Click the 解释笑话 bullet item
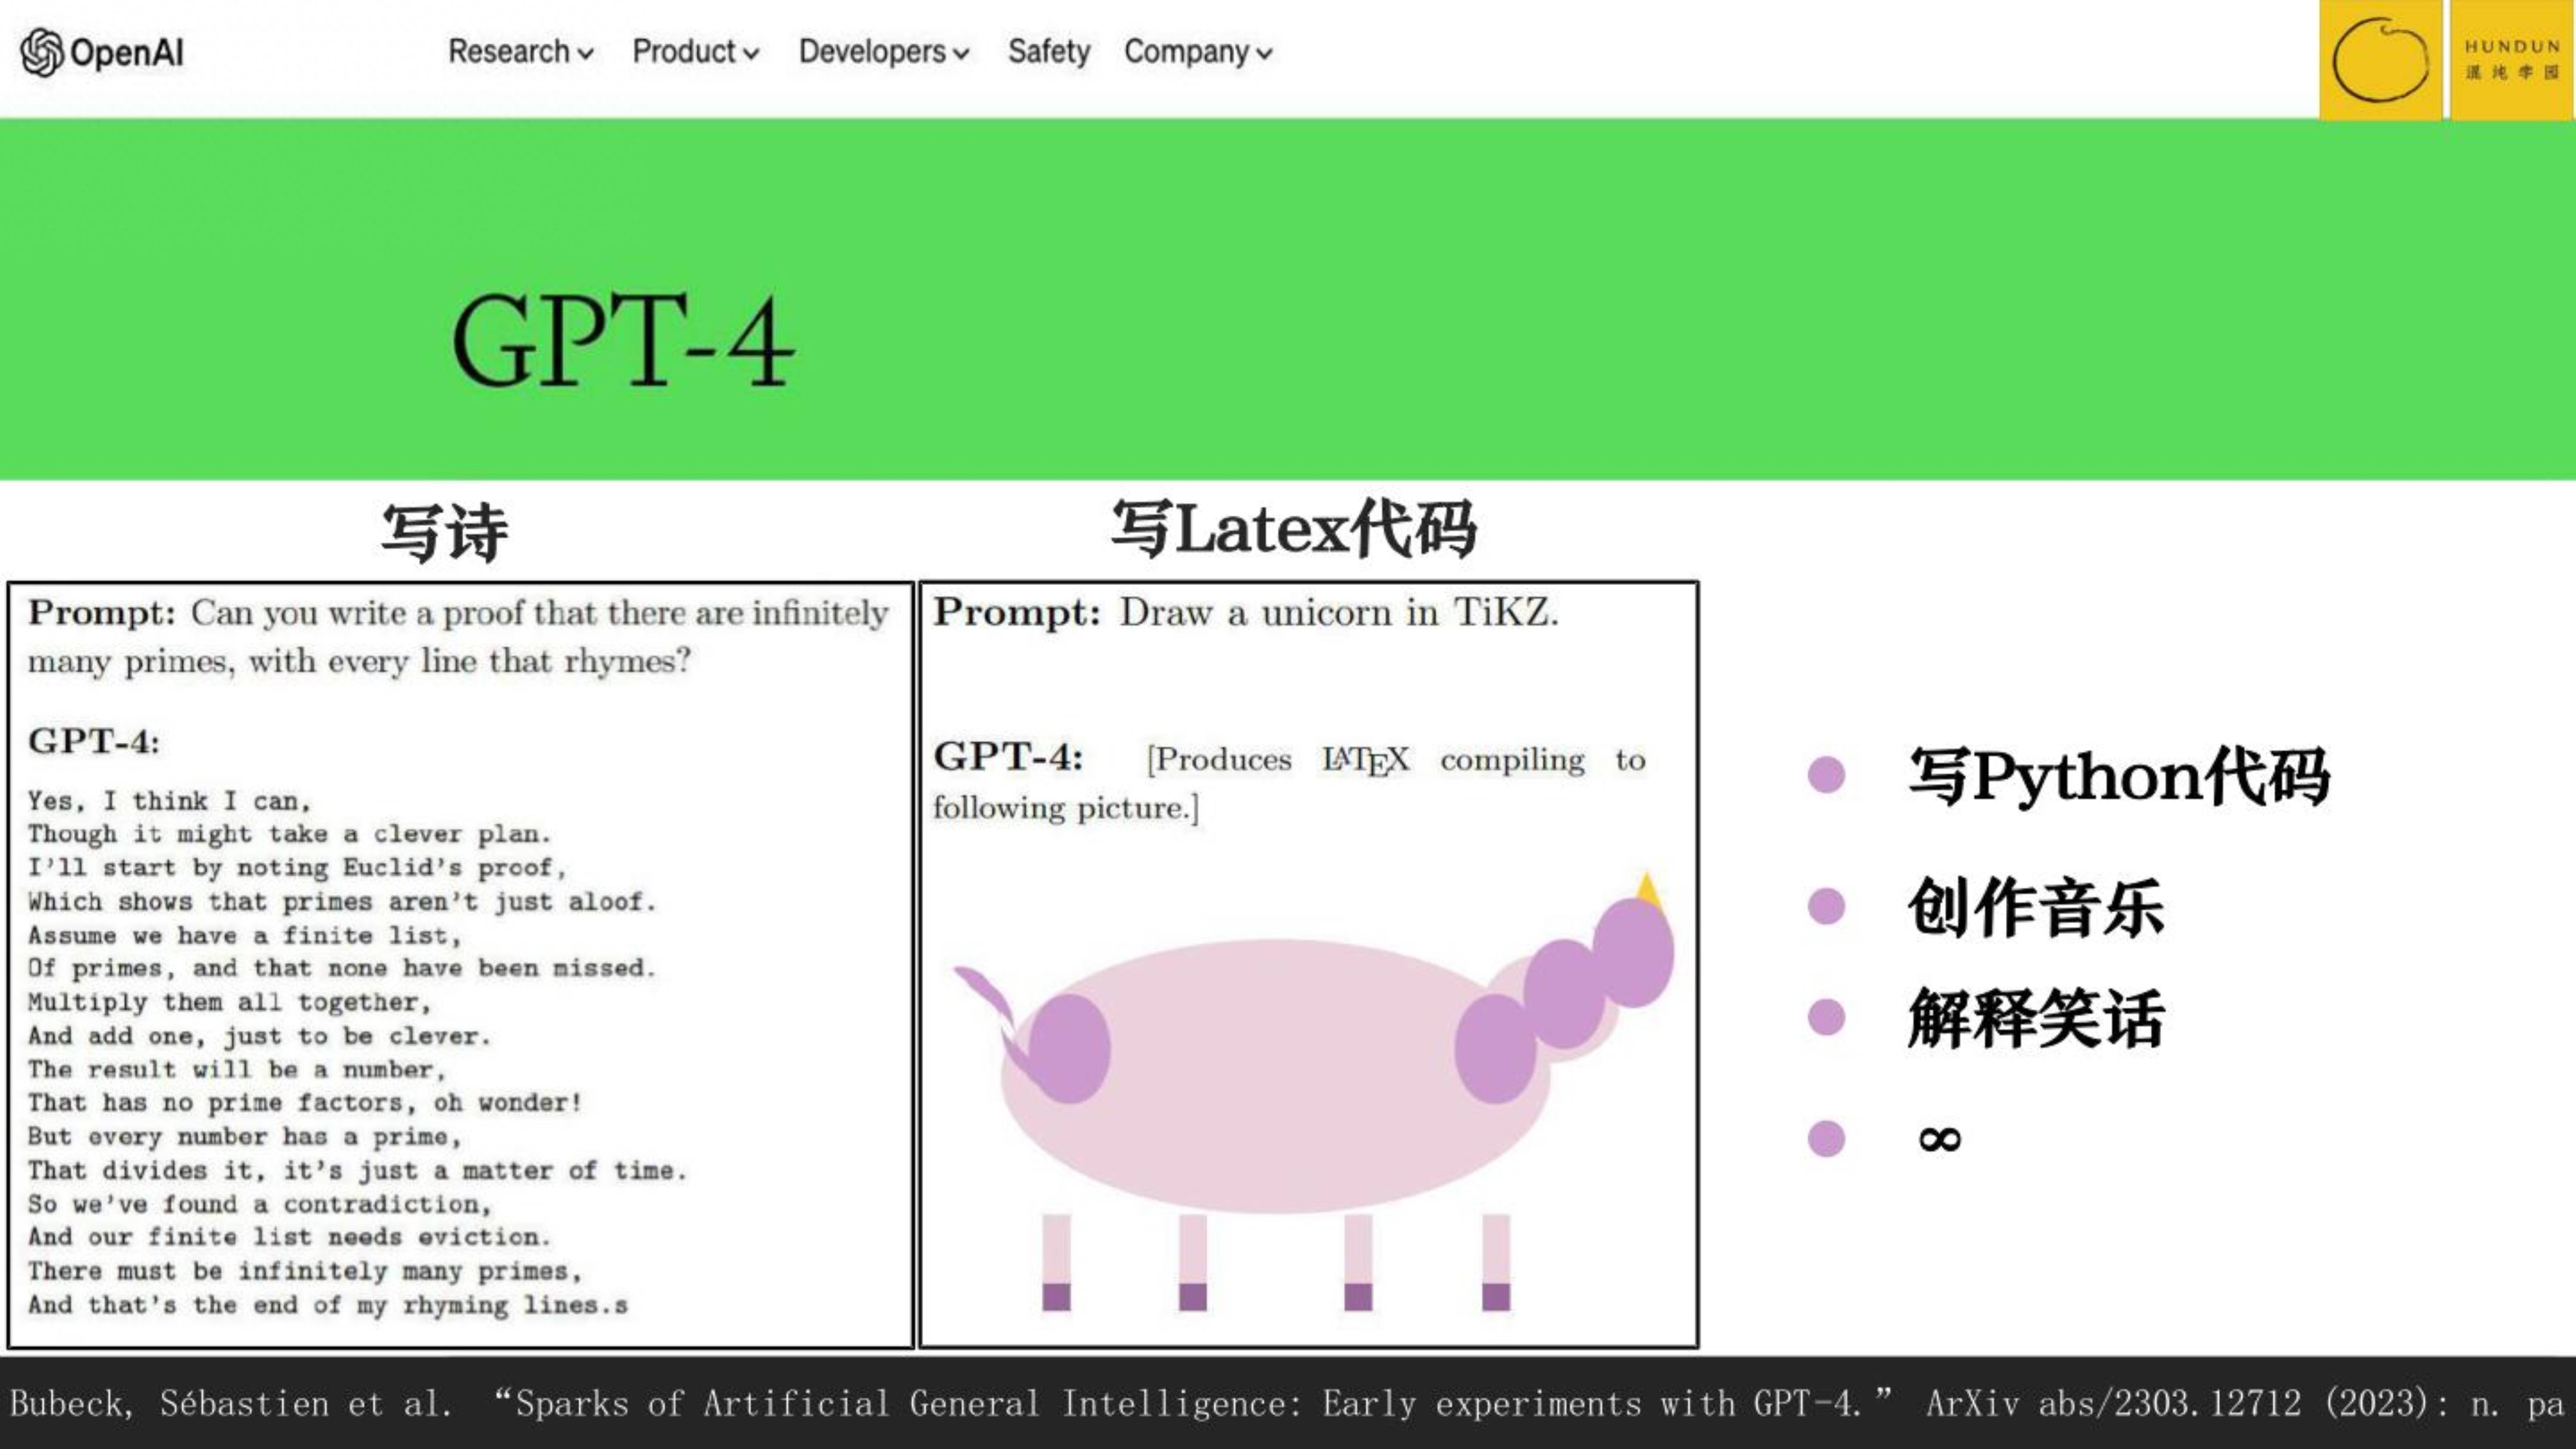Screen dimensions: 2576x1449 [2035, 1018]
